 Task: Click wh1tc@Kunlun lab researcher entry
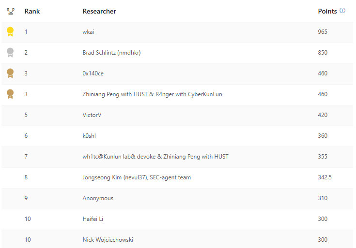[155, 157]
